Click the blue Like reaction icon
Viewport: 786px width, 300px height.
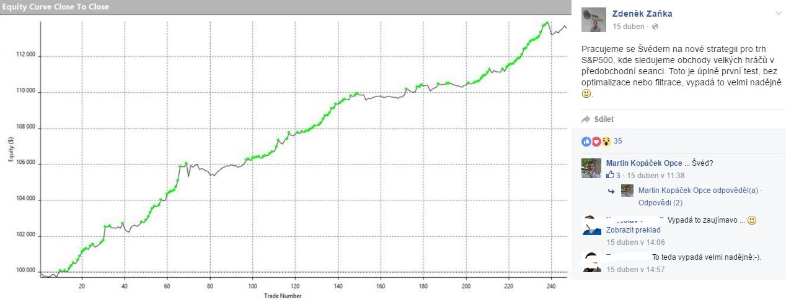[586, 141]
